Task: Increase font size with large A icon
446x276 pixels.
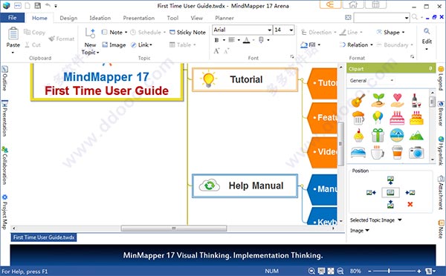Action: tap(216, 51)
